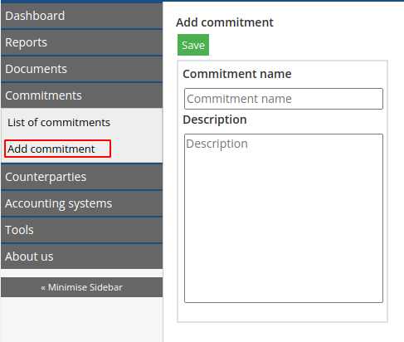Go to the About us section
The image size is (404, 342).
tap(81, 256)
